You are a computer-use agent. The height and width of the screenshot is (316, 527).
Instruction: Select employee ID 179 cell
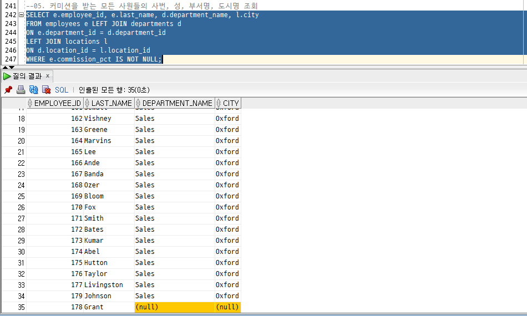[55, 296]
